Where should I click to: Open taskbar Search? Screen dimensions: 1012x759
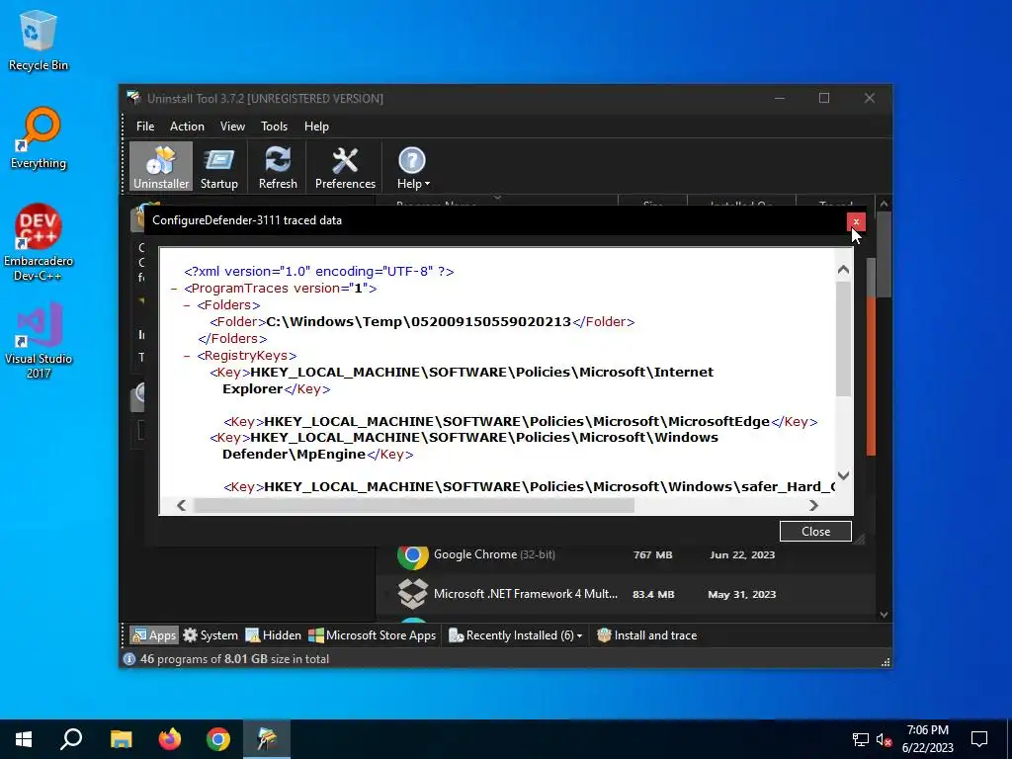click(71, 739)
